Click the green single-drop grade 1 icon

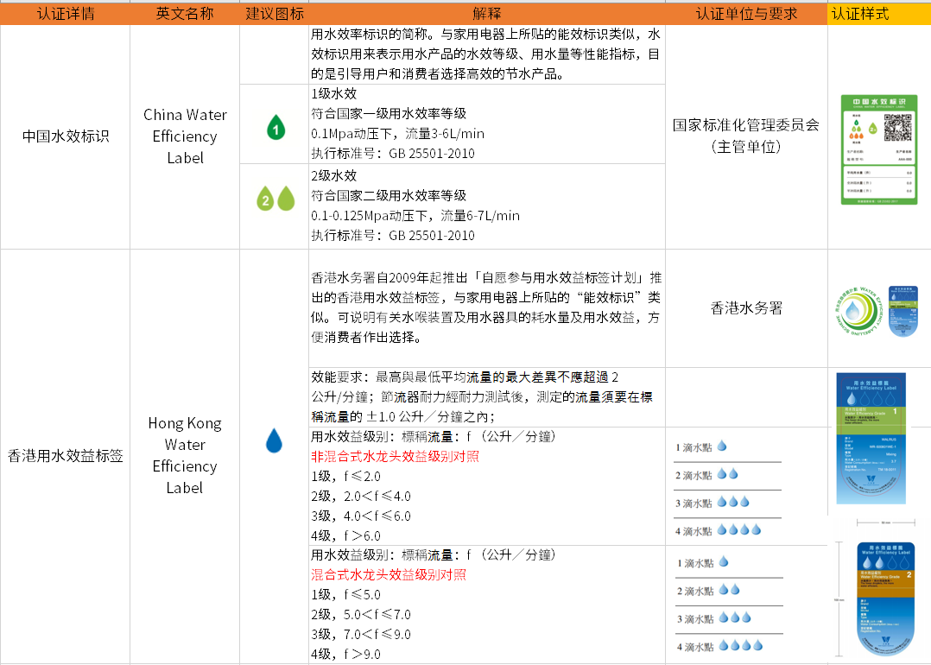[275, 127]
